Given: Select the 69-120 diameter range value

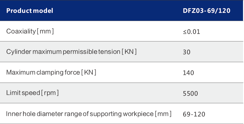Looking at the screenshot, I should click(x=194, y=114).
